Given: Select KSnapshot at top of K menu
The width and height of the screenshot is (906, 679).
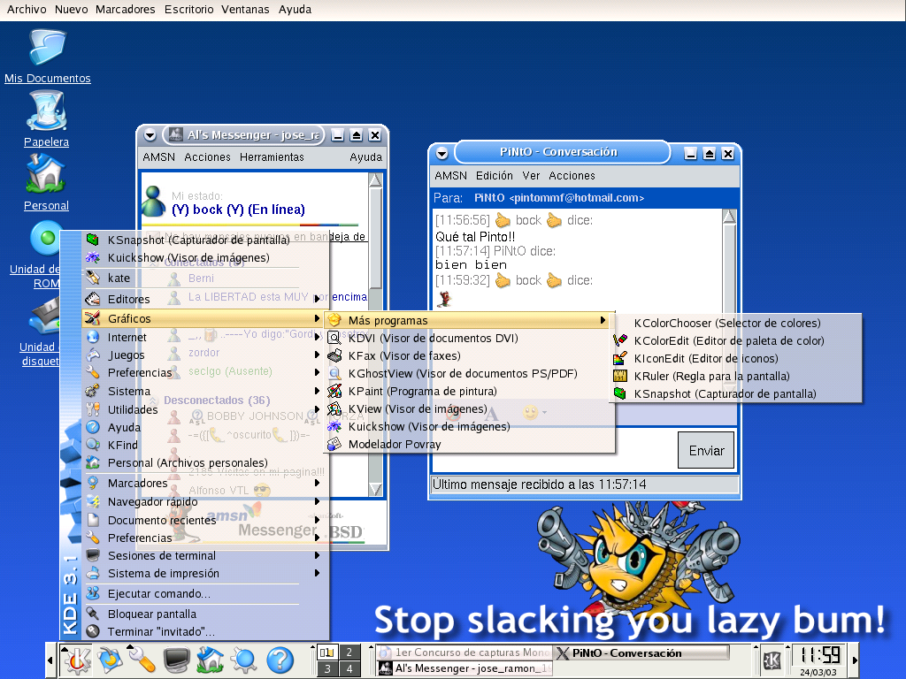Looking at the screenshot, I should tap(206, 240).
